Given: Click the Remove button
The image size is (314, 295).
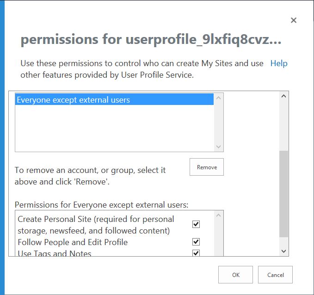Looking at the screenshot, I should (x=206, y=167).
